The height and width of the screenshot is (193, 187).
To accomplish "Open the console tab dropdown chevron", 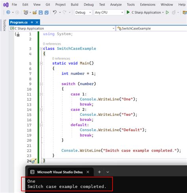I will [108, 172].
